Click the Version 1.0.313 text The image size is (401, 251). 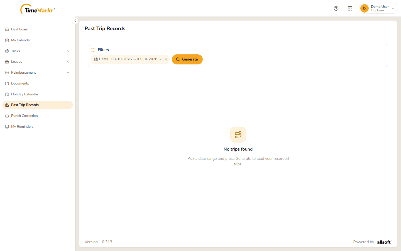coord(98,242)
